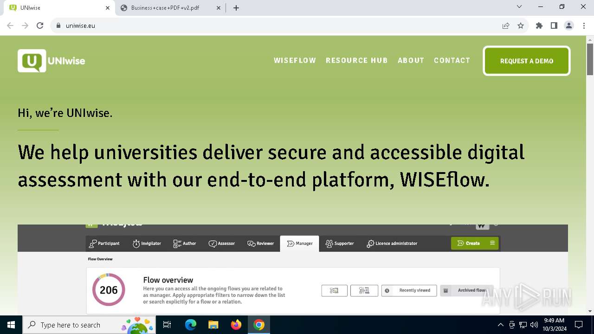
Task: Close the Business case PDF tab
Action: tap(219, 7)
